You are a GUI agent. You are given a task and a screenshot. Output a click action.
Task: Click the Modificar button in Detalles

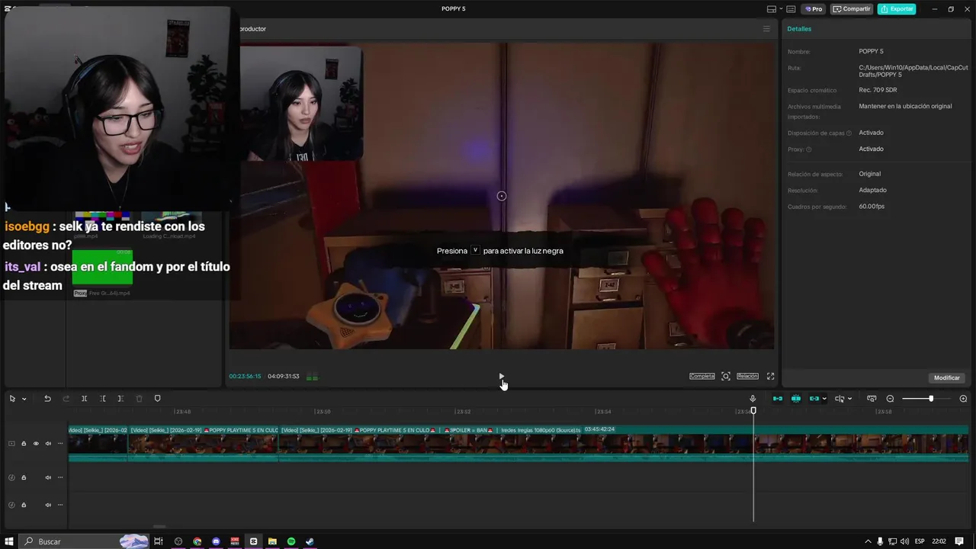pos(947,377)
